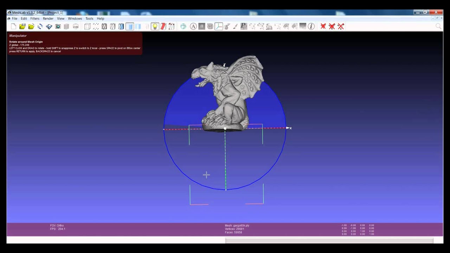Open the File menu
450x253 pixels.
(14, 19)
